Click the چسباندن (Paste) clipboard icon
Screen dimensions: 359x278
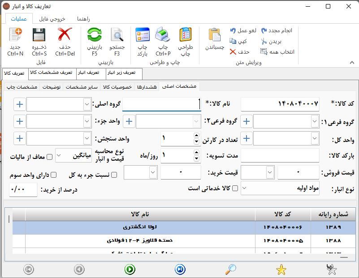tap(215, 35)
